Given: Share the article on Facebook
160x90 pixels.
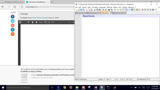Looking at the screenshot, I should pos(12,17).
